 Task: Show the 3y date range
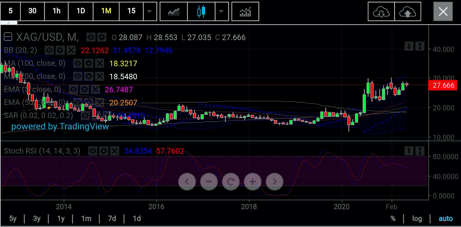tap(37, 219)
